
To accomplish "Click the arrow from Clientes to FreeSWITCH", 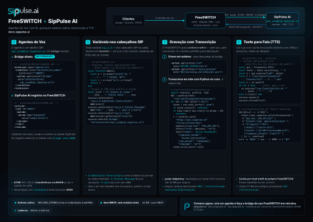I will [165, 20].
